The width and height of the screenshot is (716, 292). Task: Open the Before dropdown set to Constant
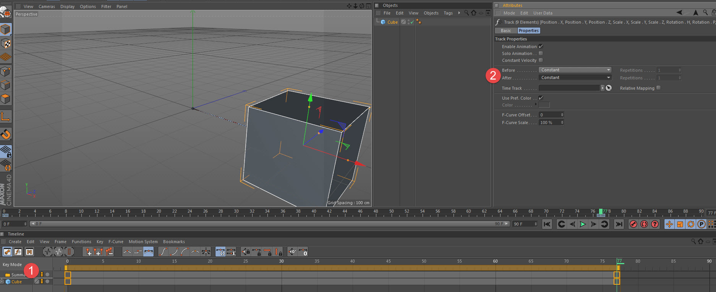[575, 70]
